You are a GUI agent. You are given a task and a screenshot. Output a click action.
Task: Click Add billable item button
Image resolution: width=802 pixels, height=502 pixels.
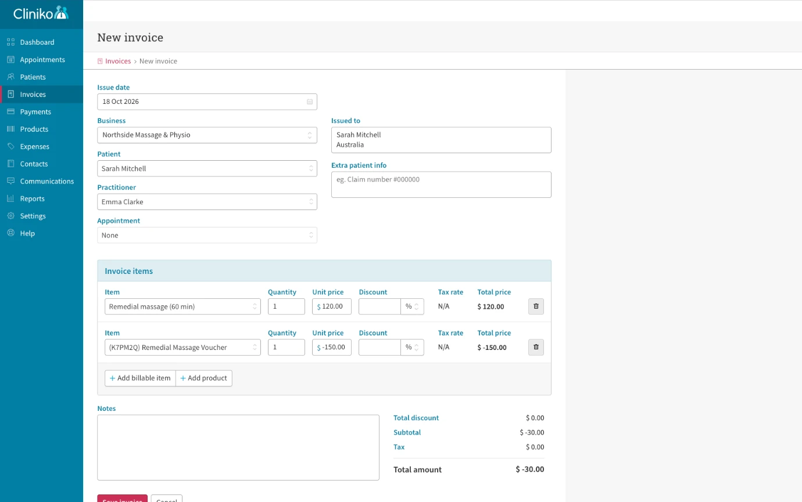[x=140, y=378]
